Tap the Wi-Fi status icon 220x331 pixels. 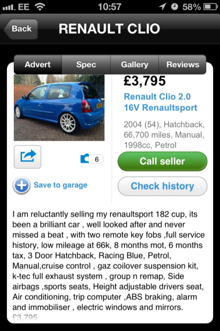tap(40, 7)
